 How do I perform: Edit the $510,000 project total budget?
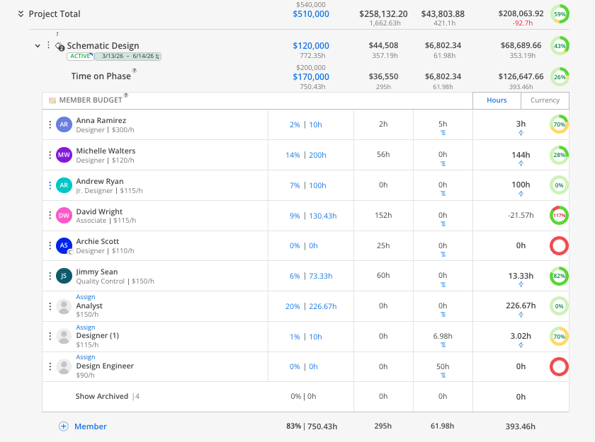[x=311, y=14]
